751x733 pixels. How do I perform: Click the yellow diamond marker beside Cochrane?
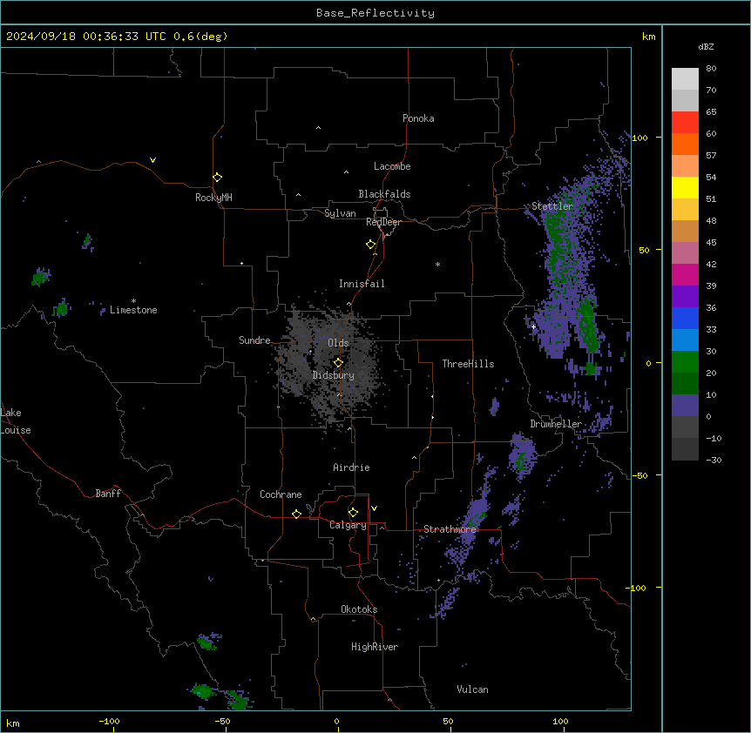(296, 514)
